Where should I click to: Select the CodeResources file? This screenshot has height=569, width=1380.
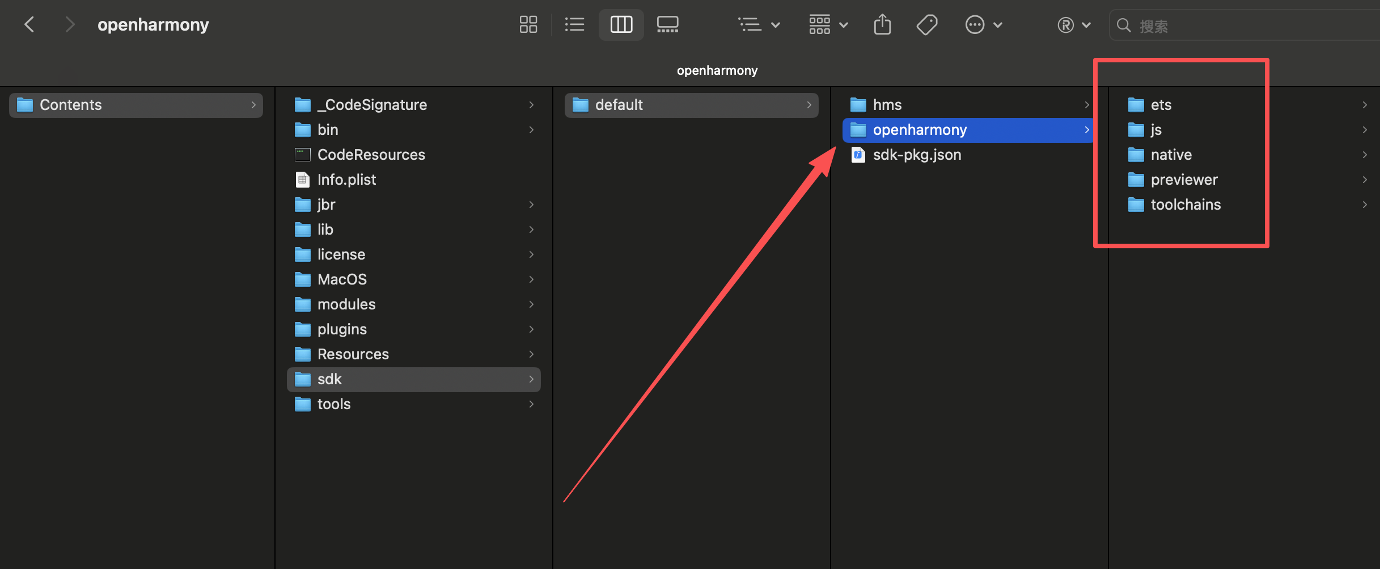(371, 154)
